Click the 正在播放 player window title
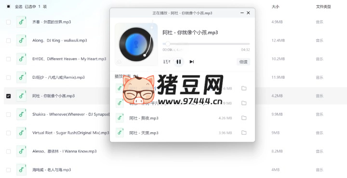Screen dimensions: 347x178 pos(182,13)
